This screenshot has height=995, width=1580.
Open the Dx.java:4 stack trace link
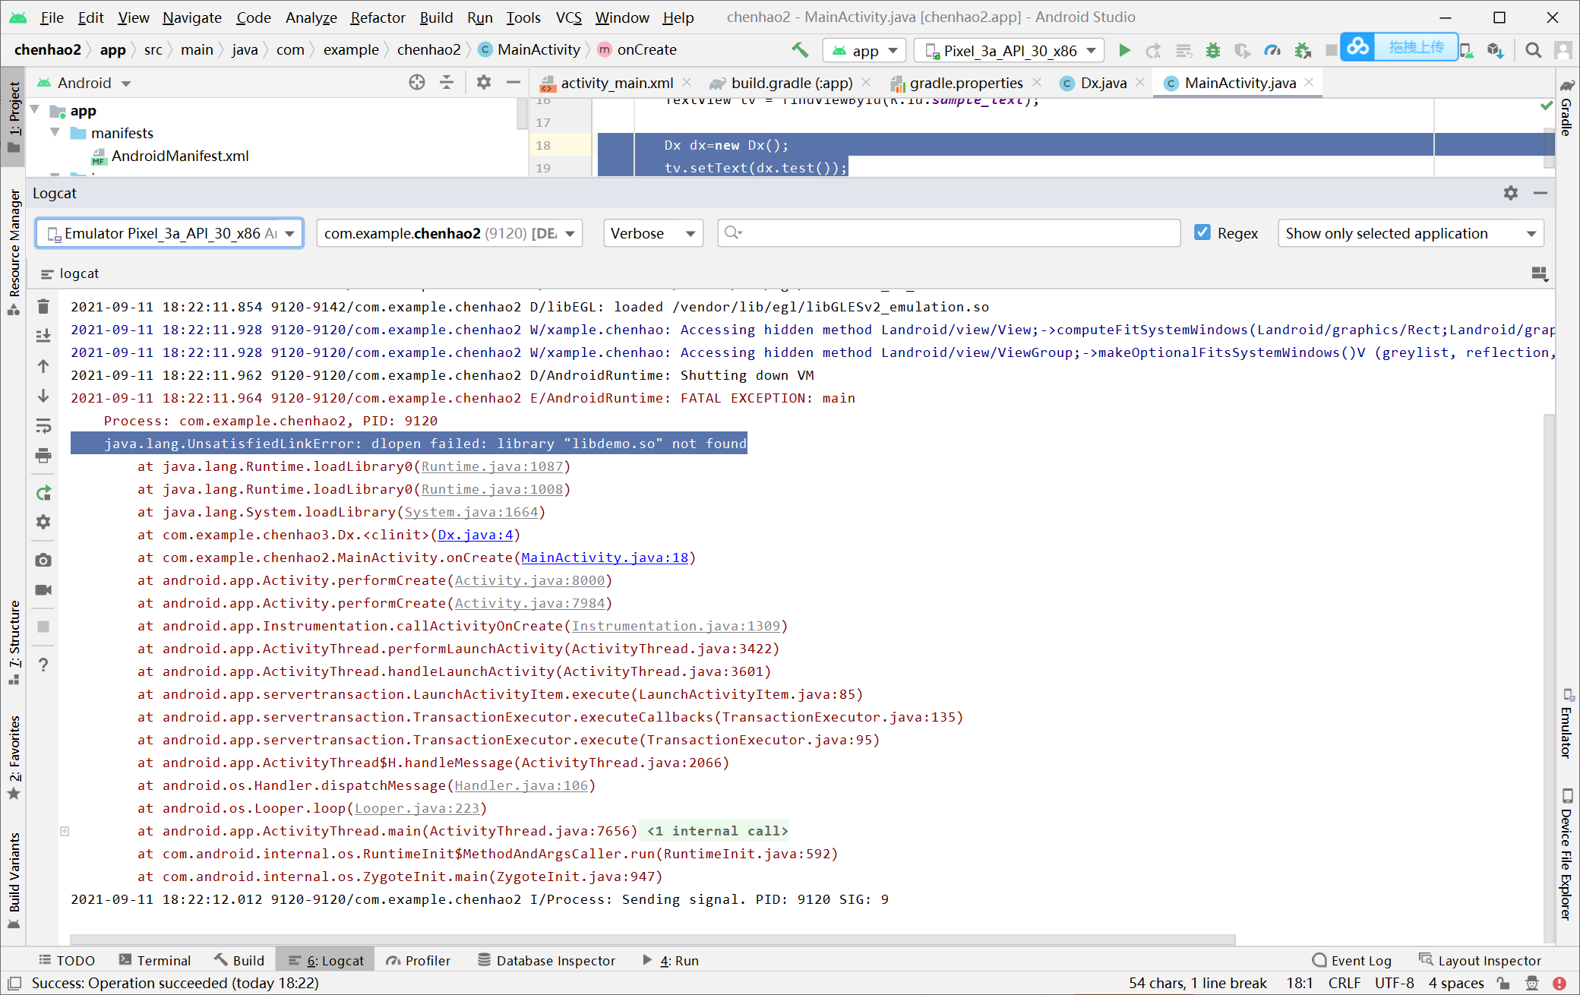[476, 535]
